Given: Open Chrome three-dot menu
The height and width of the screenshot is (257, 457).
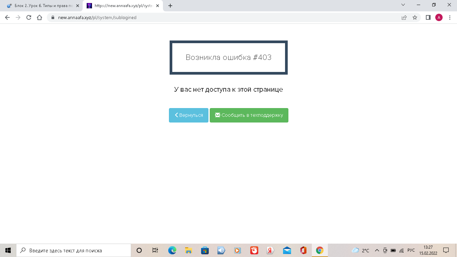Looking at the screenshot, I should pos(450,17).
